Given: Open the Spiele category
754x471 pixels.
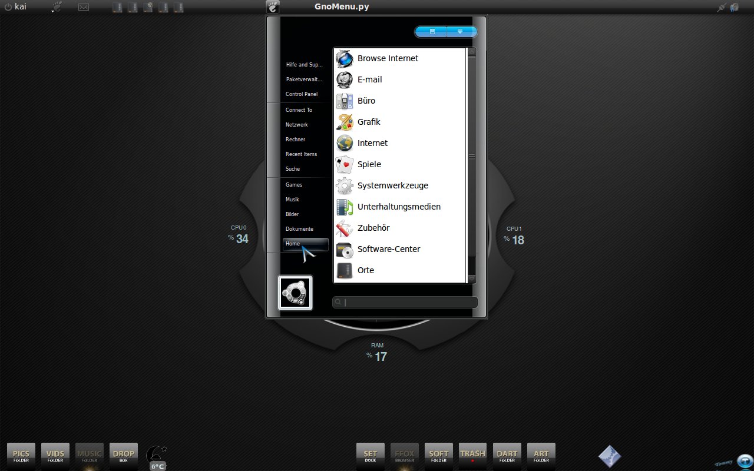Looking at the screenshot, I should 400,164.
